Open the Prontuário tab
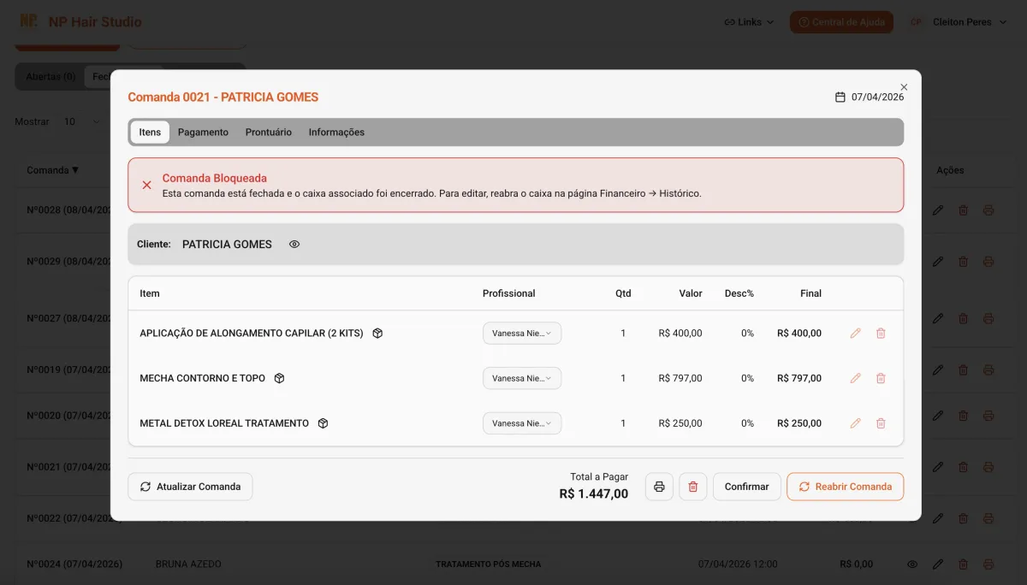 [x=268, y=132]
